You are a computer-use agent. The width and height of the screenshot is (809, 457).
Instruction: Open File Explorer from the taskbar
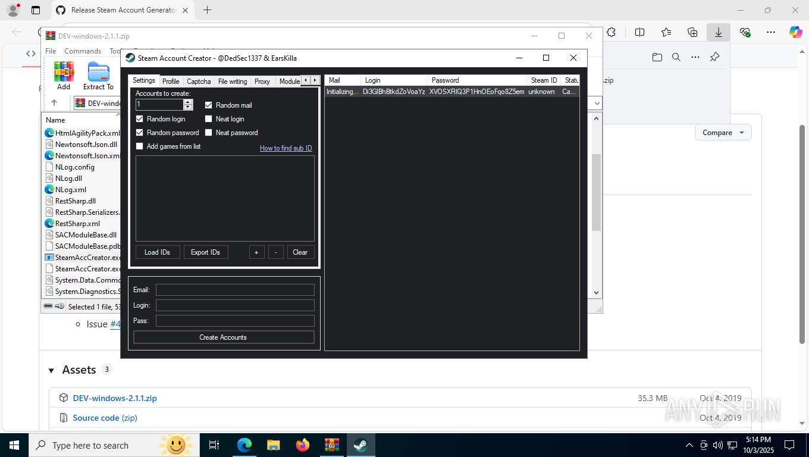pyautogui.click(x=274, y=445)
